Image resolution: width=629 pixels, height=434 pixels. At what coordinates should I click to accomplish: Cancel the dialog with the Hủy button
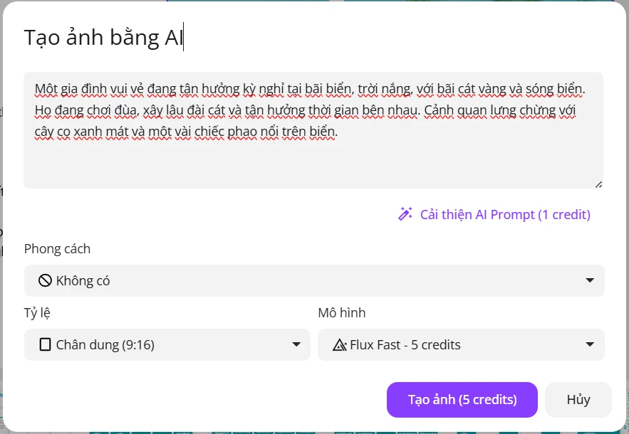[578, 400]
